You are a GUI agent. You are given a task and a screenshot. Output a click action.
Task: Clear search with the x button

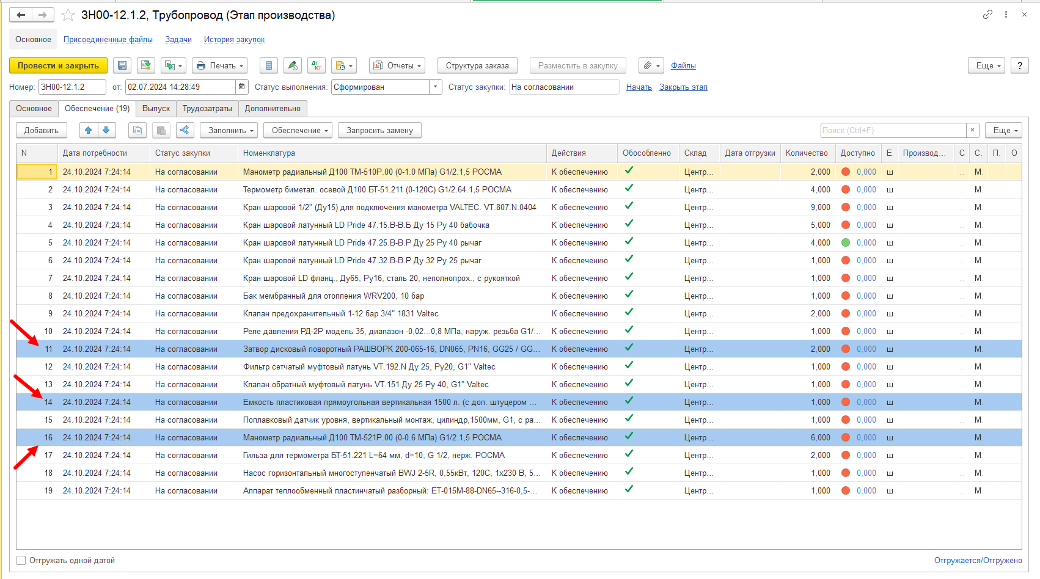pos(973,130)
